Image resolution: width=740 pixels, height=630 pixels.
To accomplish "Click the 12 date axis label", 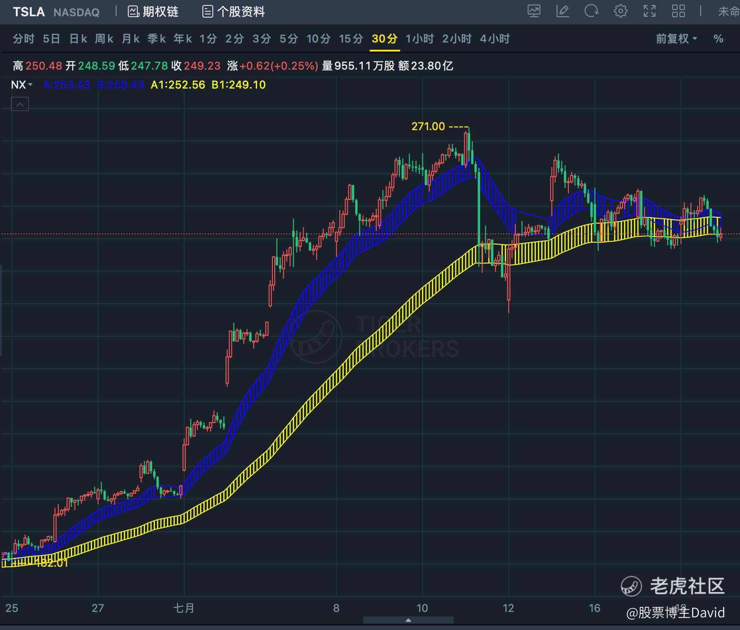I will point(508,608).
